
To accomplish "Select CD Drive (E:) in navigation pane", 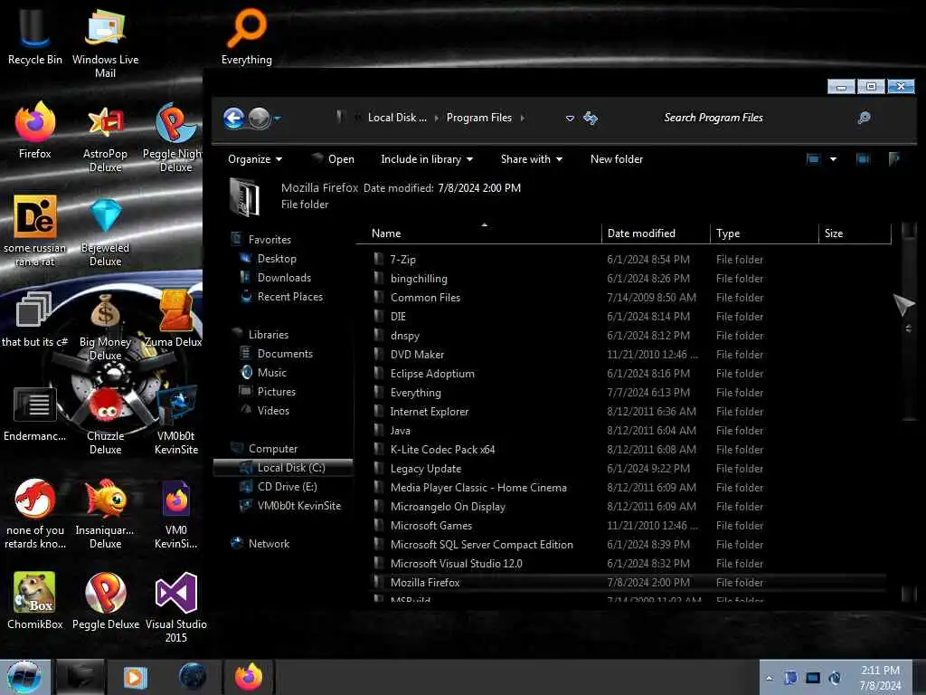I will pos(287,486).
